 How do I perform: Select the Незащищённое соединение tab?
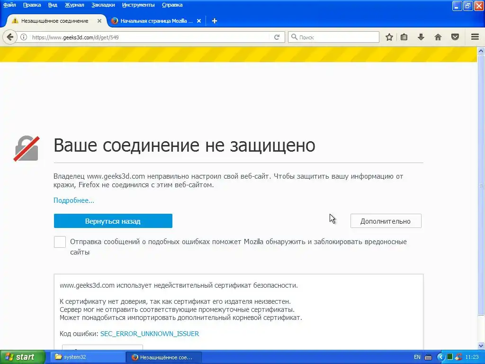click(x=54, y=21)
